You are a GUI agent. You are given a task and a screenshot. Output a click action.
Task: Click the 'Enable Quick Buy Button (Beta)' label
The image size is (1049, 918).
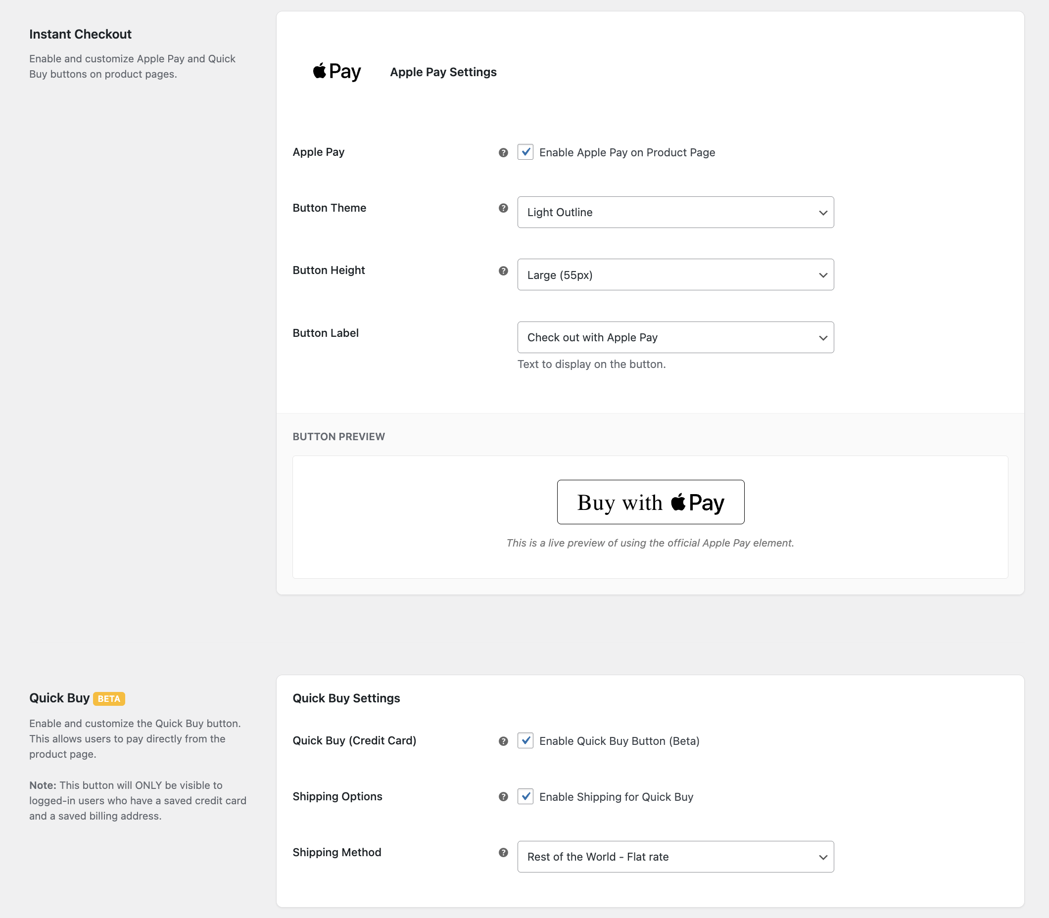620,741
